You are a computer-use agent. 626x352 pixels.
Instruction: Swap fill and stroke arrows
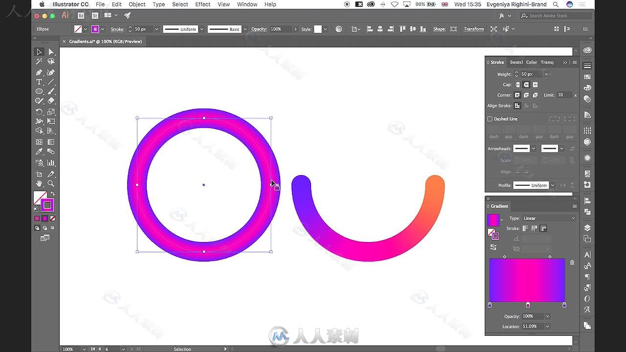pyautogui.click(x=53, y=194)
